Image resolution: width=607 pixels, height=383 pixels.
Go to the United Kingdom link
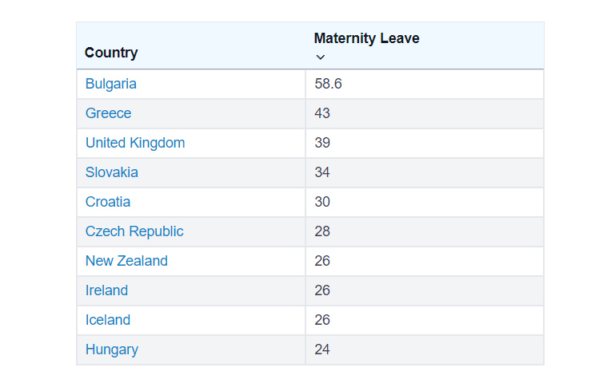pyautogui.click(x=135, y=143)
